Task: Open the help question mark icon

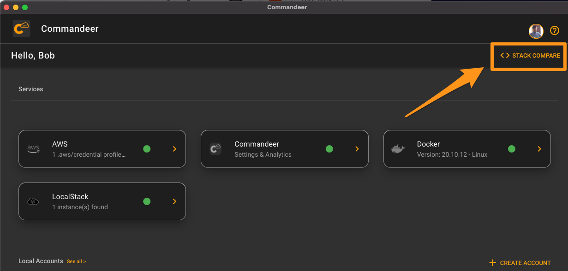Action: click(555, 31)
